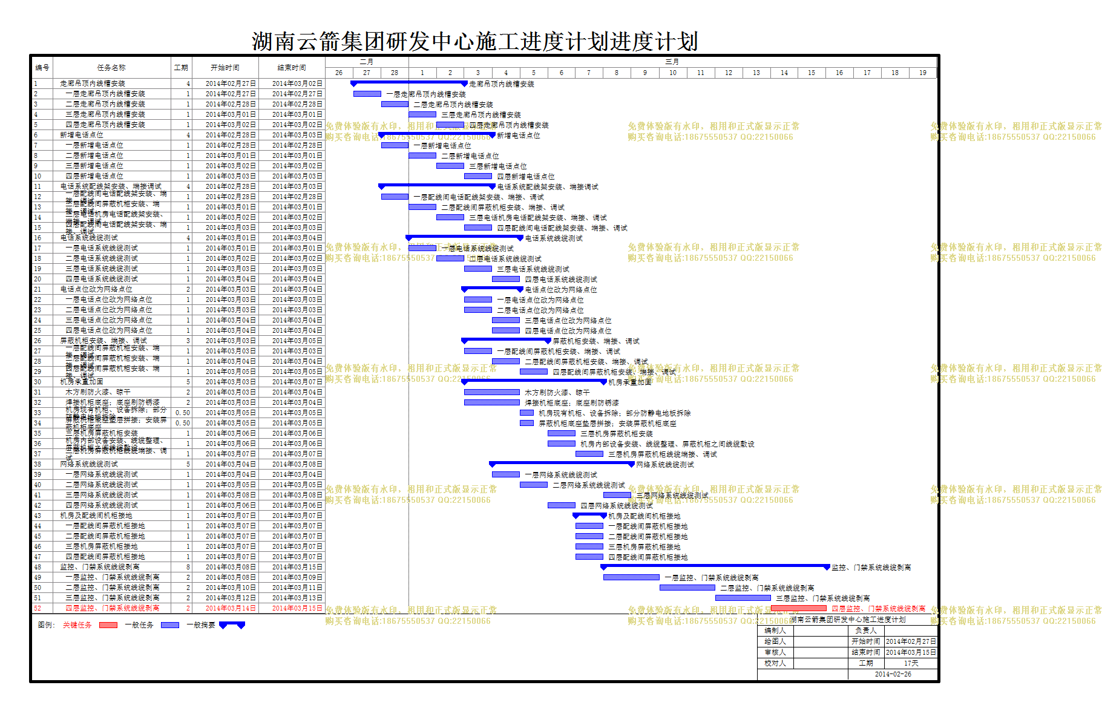Click summary bar labeled 电话系统配线架安装、端接调试
1102x711 pixels.
coord(437,186)
